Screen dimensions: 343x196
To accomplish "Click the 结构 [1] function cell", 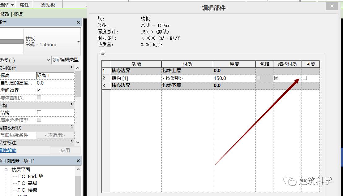I will click(136, 78).
